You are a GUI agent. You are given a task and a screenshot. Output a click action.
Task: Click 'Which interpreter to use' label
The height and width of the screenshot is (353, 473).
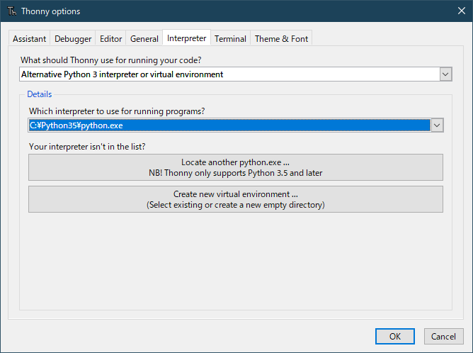tap(117, 111)
